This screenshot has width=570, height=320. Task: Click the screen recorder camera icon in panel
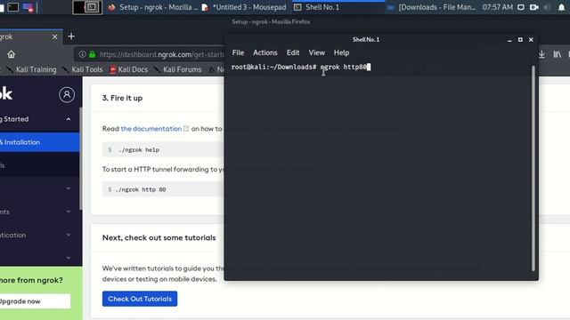(534, 7)
